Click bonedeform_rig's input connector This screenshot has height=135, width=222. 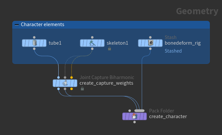(x=150, y=37)
